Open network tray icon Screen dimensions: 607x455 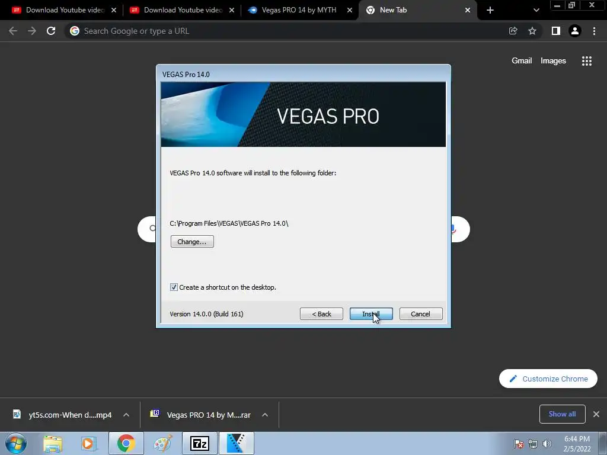533,444
